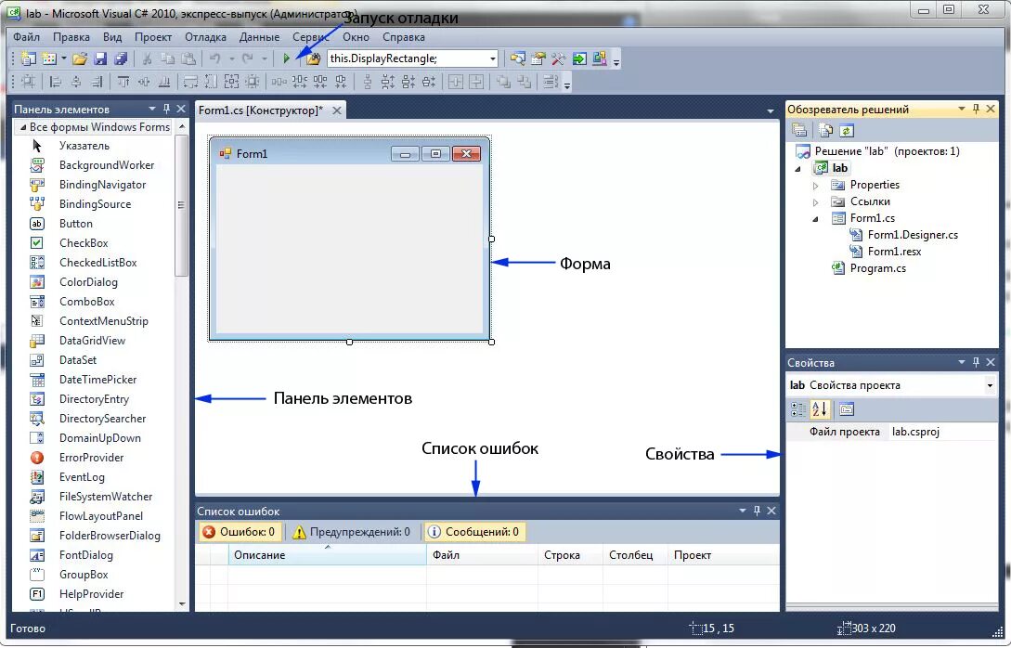
Task: Click the Undo arrow icon
Action: tap(214, 58)
